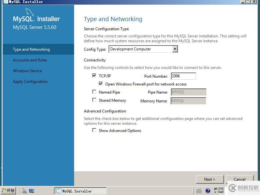Click the MySQL Server 5.5.60 text

(35, 27)
